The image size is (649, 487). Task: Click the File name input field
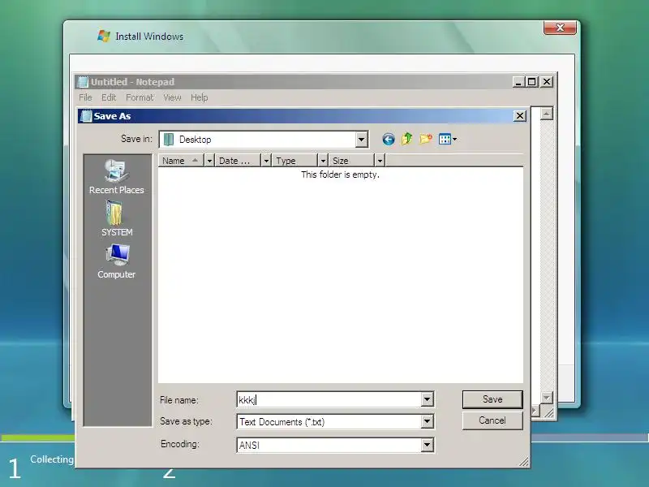pyautogui.click(x=329, y=399)
